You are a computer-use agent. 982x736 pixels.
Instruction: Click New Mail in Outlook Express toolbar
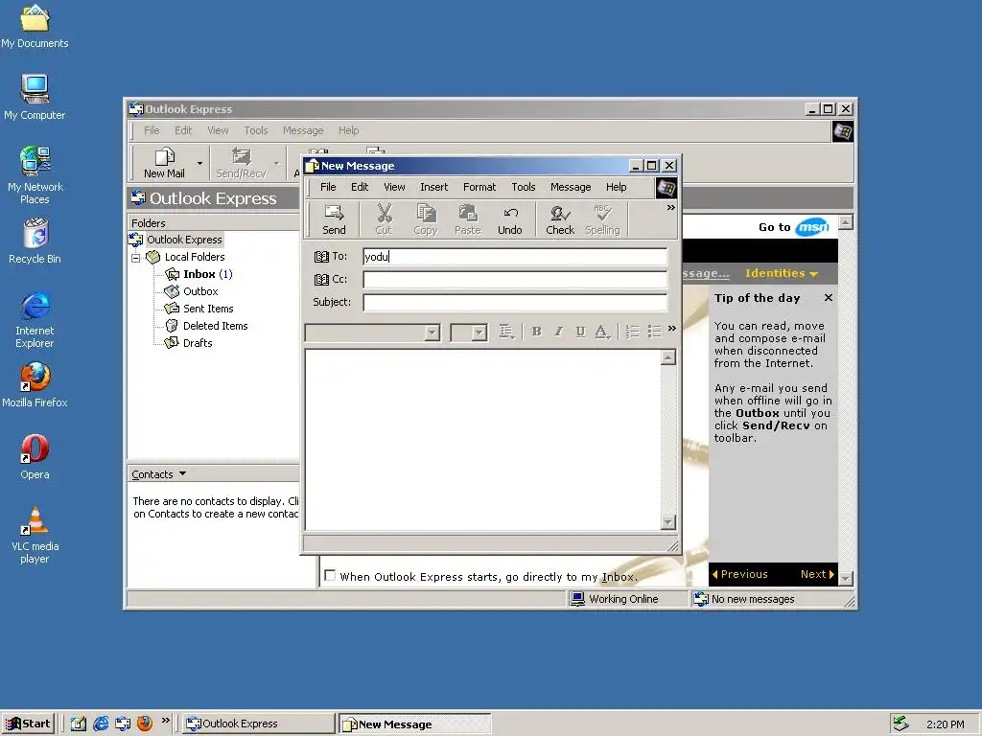164,163
